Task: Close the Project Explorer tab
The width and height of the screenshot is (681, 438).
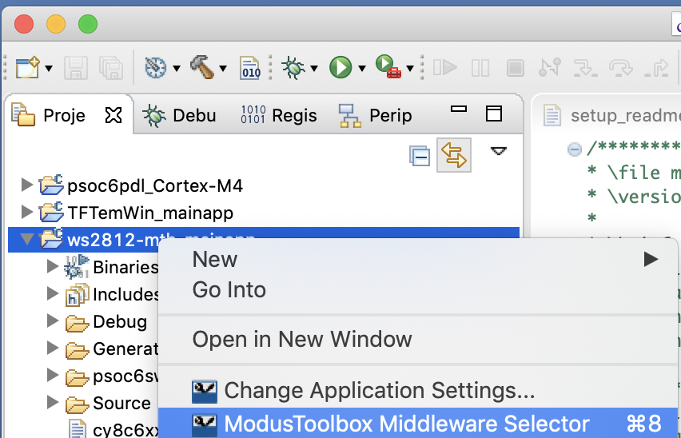Action: tap(113, 115)
